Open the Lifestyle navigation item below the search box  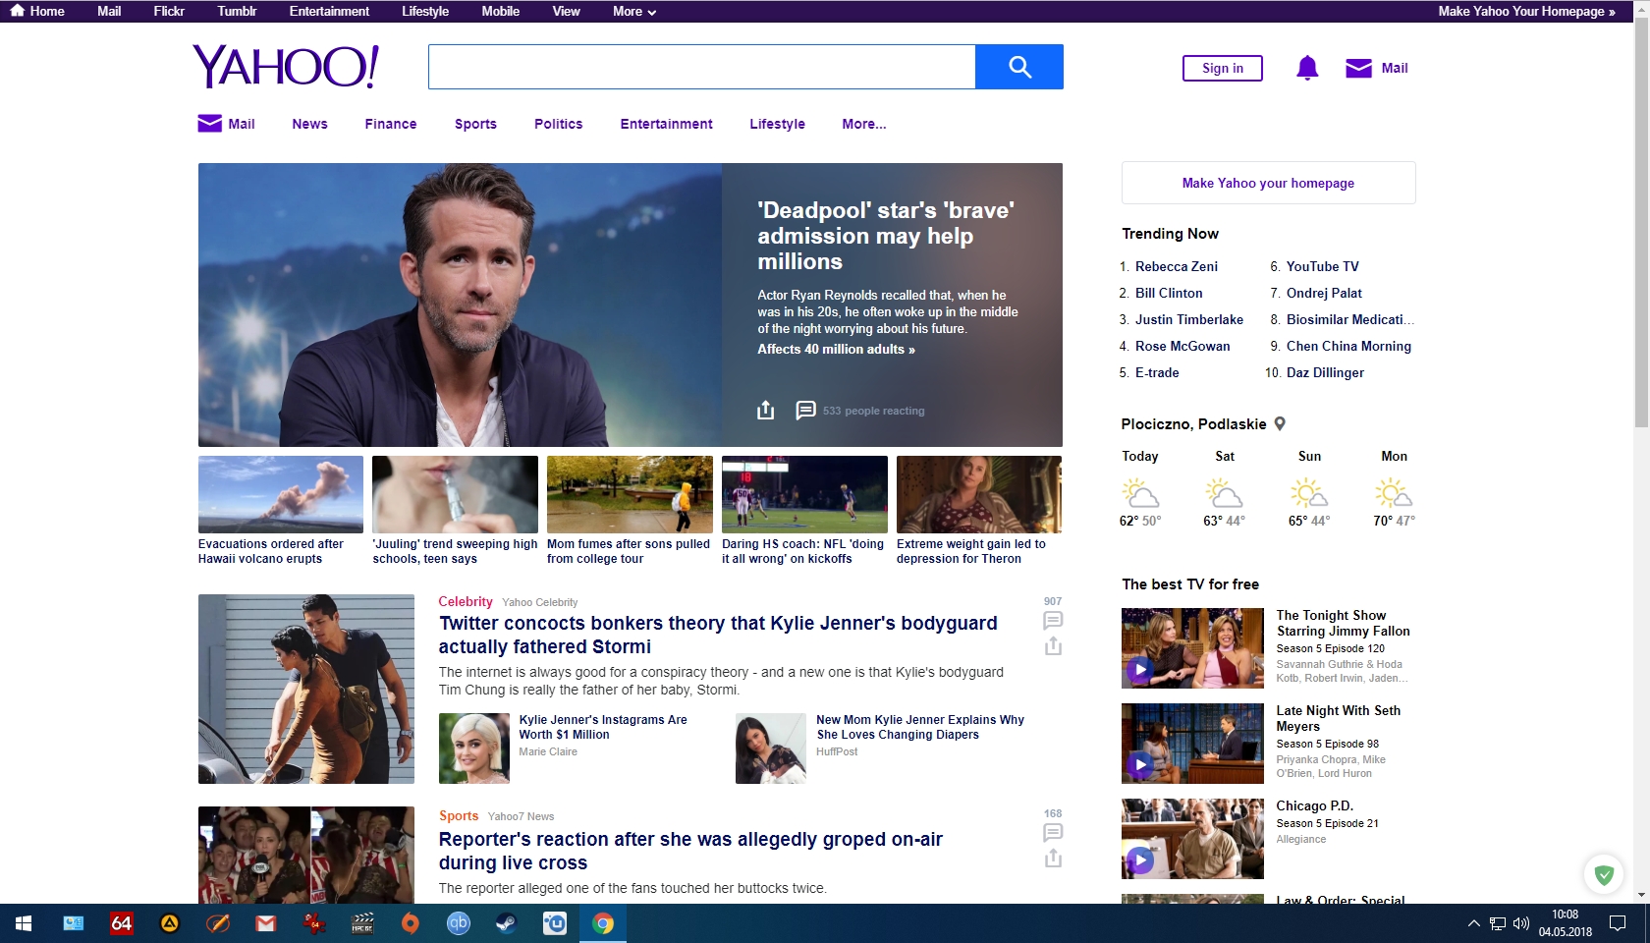tap(777, 124)
